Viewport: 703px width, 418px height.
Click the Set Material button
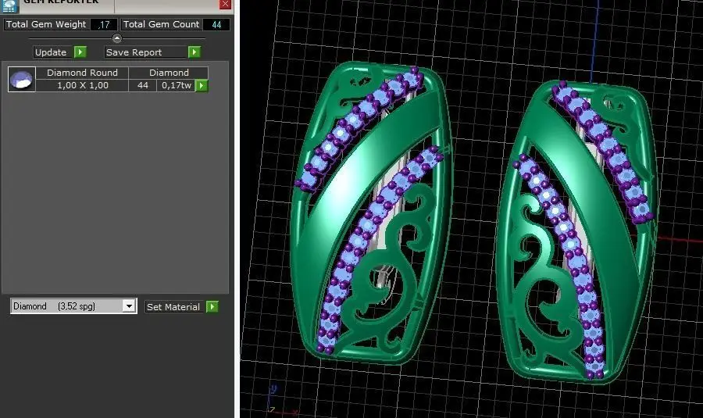[173, 307]
